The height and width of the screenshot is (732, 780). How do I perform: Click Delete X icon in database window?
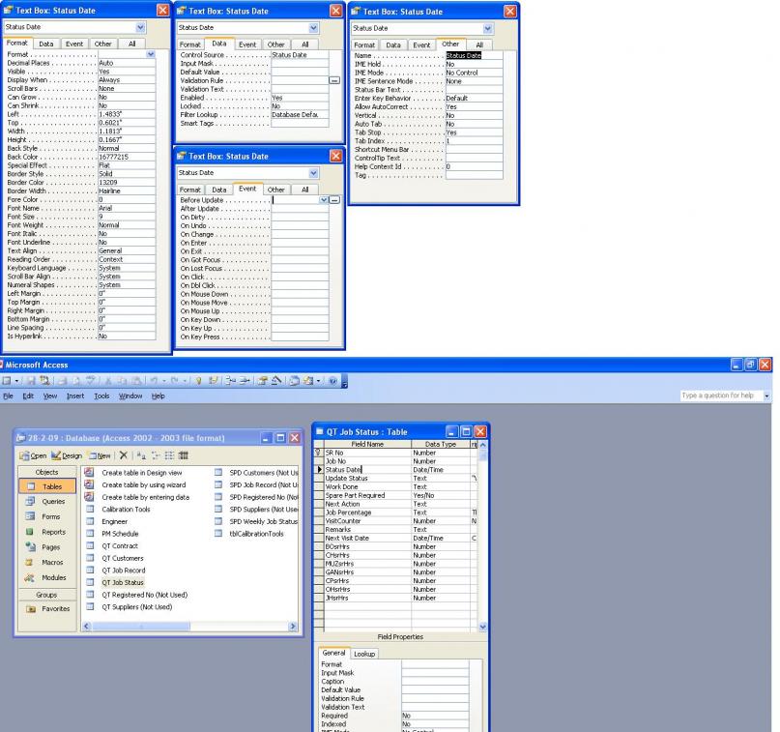(124, 455)
